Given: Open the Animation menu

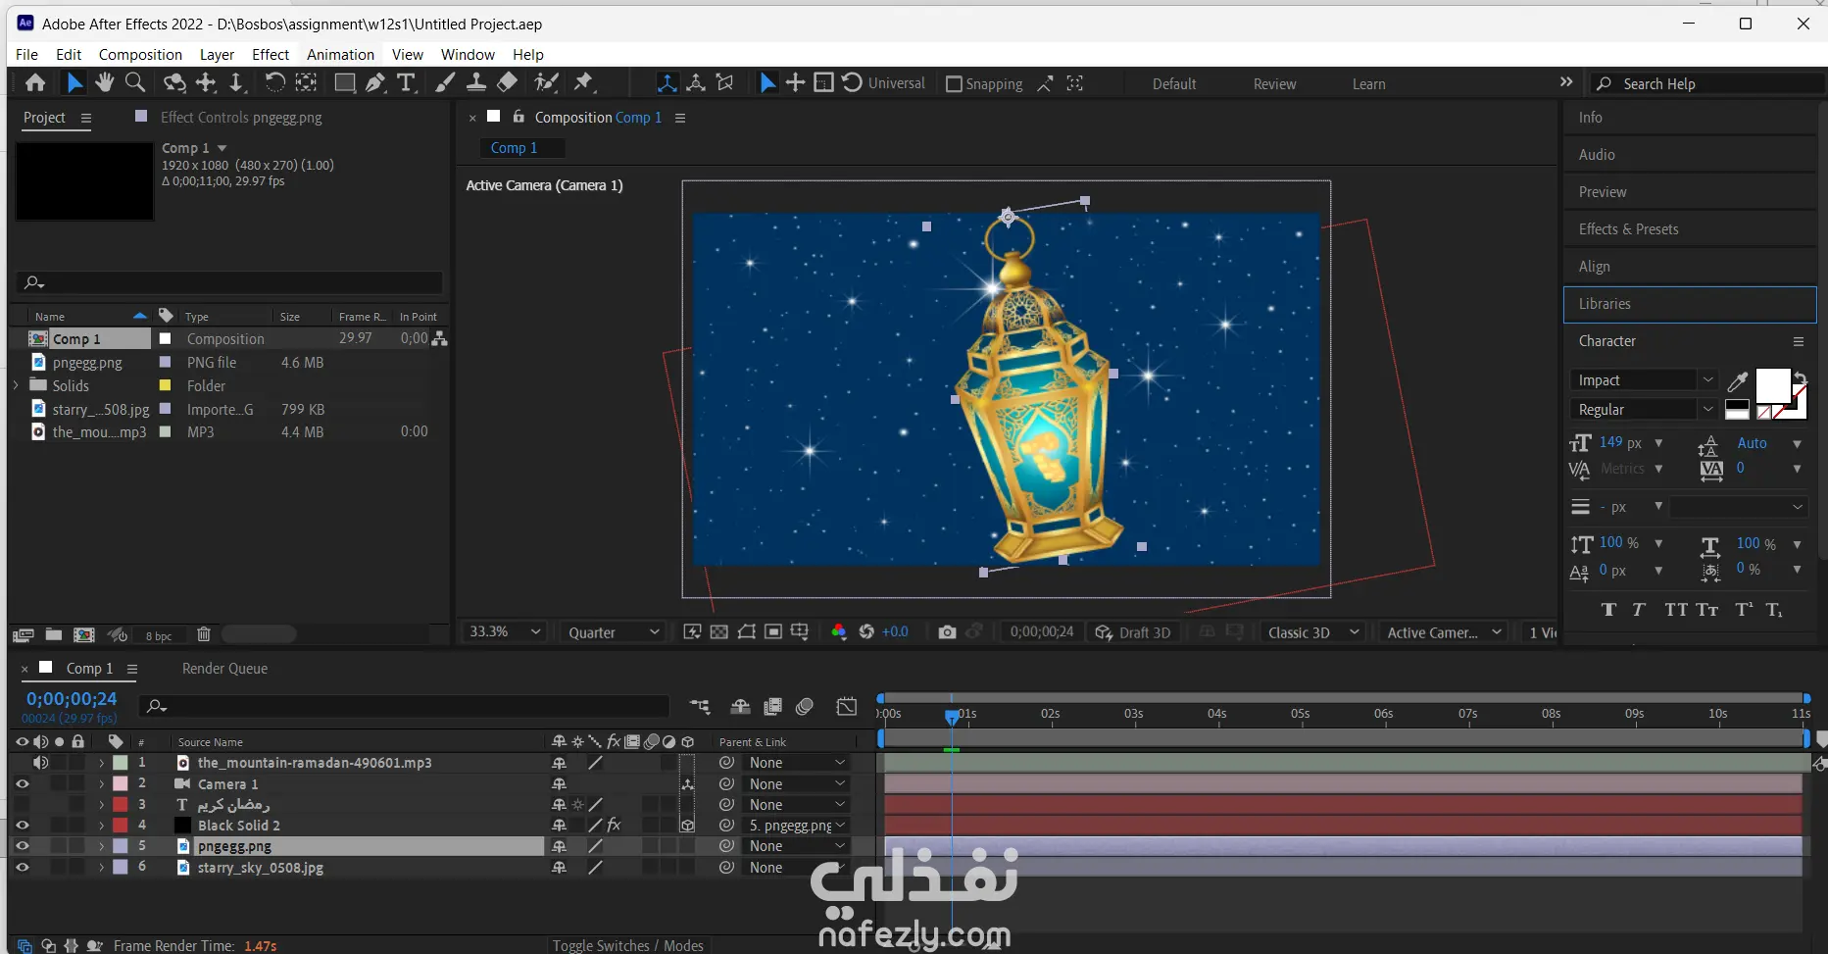Looking at the screenshot, I should pos(340,55).
